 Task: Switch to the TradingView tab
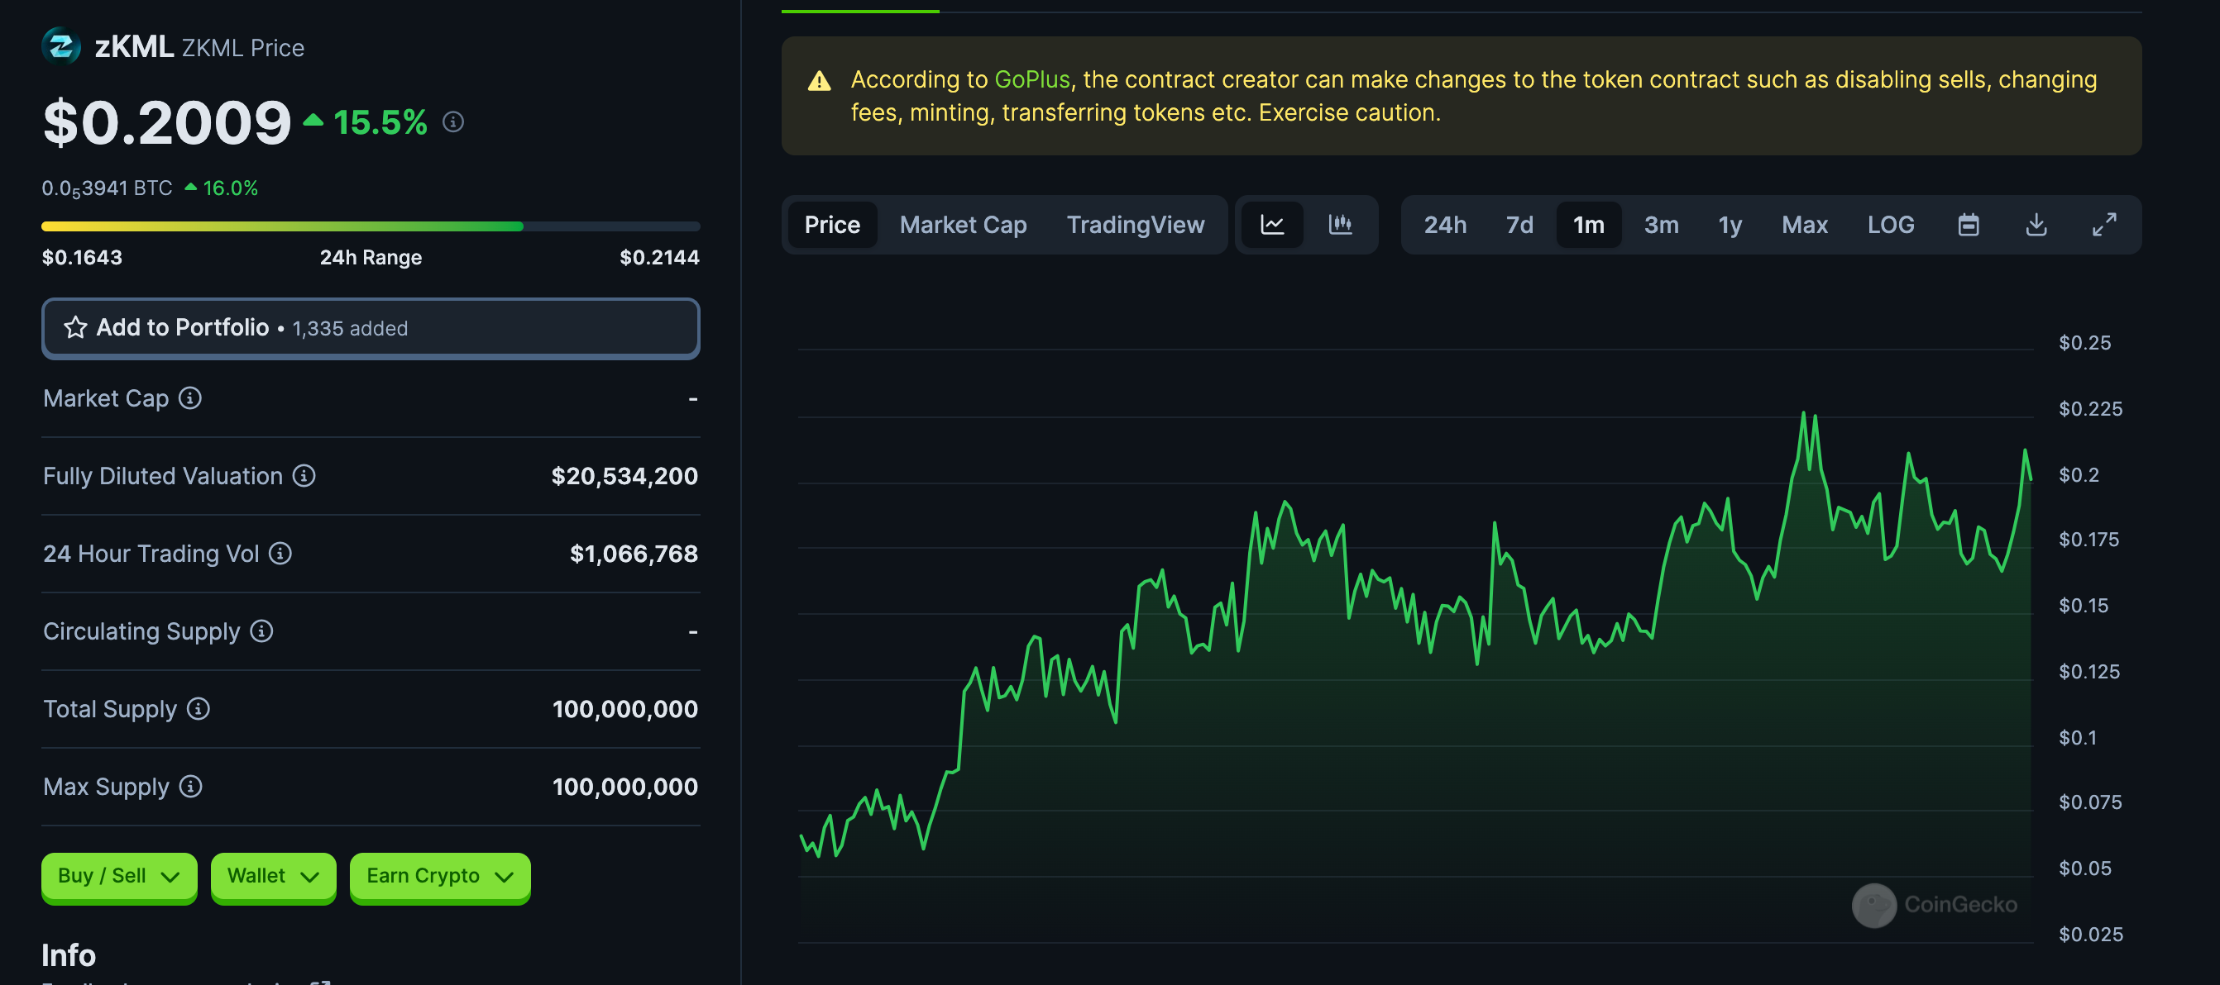click(x=1136, y=225)
